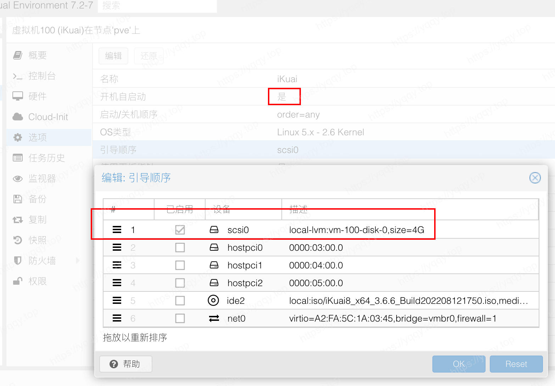Open 任务历史 task history list icon
The width and height of the screenshot is (555, 386).
(18, 158)
